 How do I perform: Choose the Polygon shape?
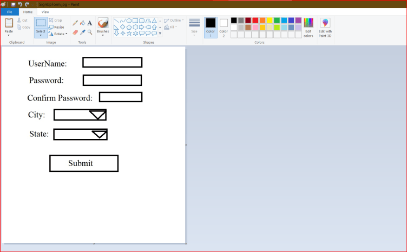148,21
